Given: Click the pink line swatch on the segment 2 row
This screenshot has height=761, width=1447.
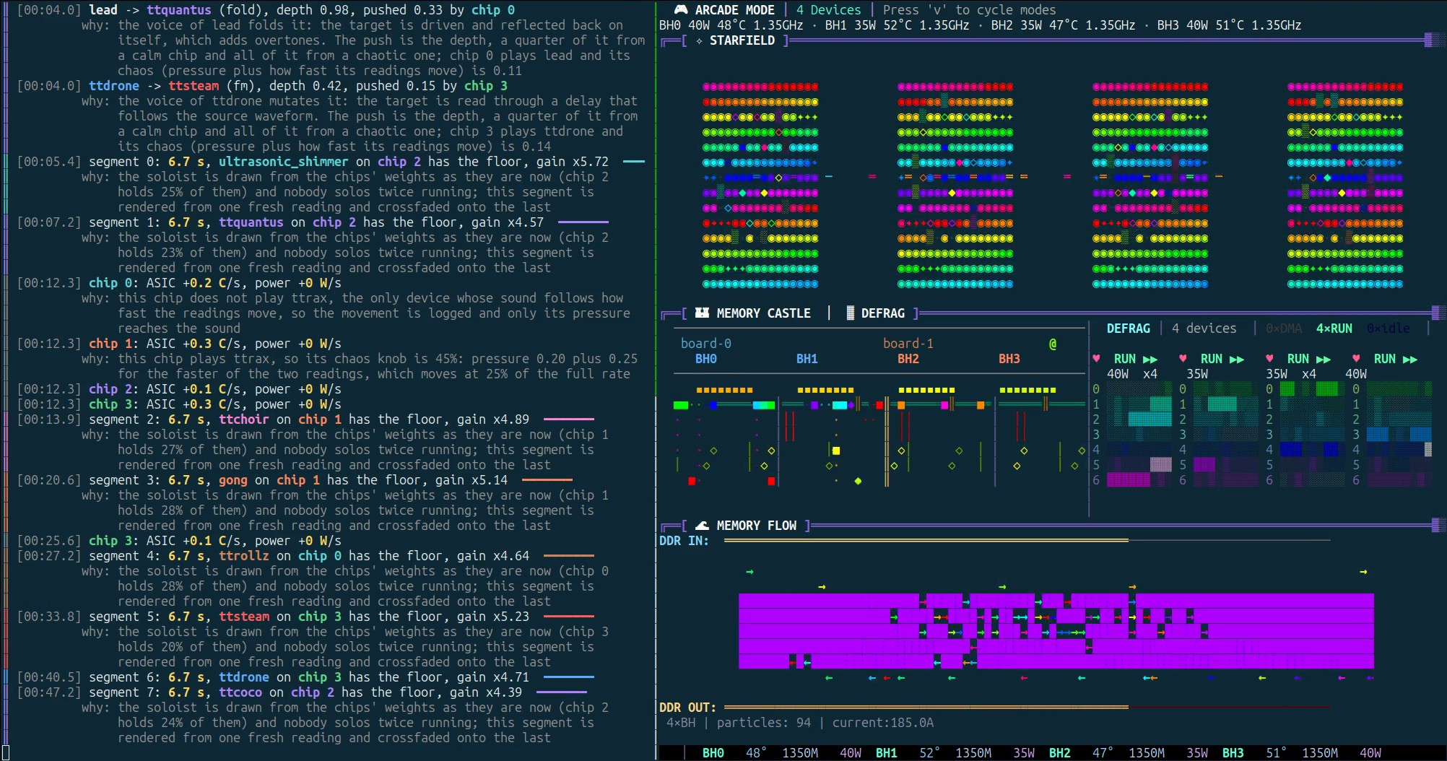Looking at the screenshot, I should coord(568,419).
